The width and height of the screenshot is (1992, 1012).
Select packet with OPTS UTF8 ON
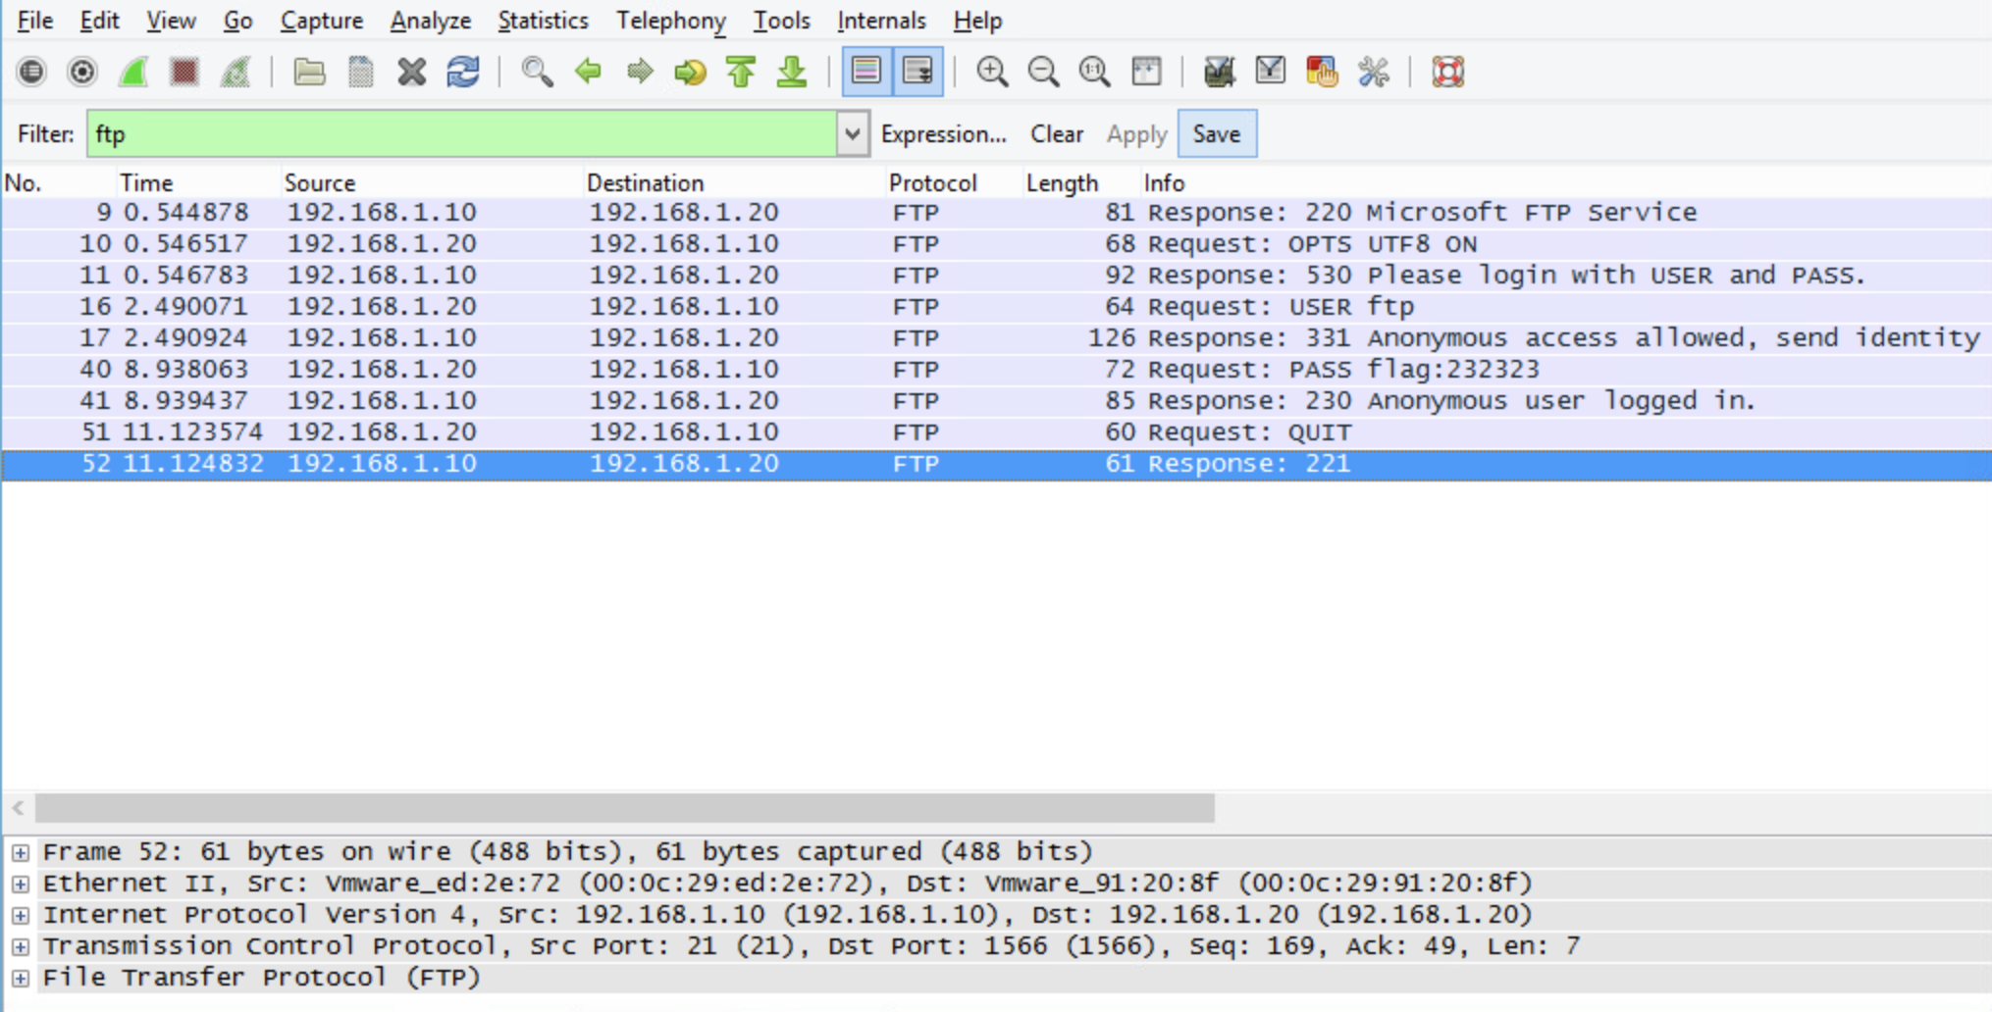click(x=996, y=244)
